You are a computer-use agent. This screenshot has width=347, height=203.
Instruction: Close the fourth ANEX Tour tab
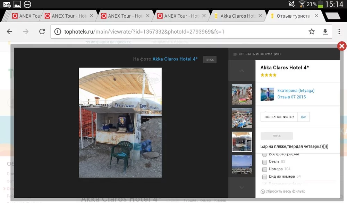(204, 16)
